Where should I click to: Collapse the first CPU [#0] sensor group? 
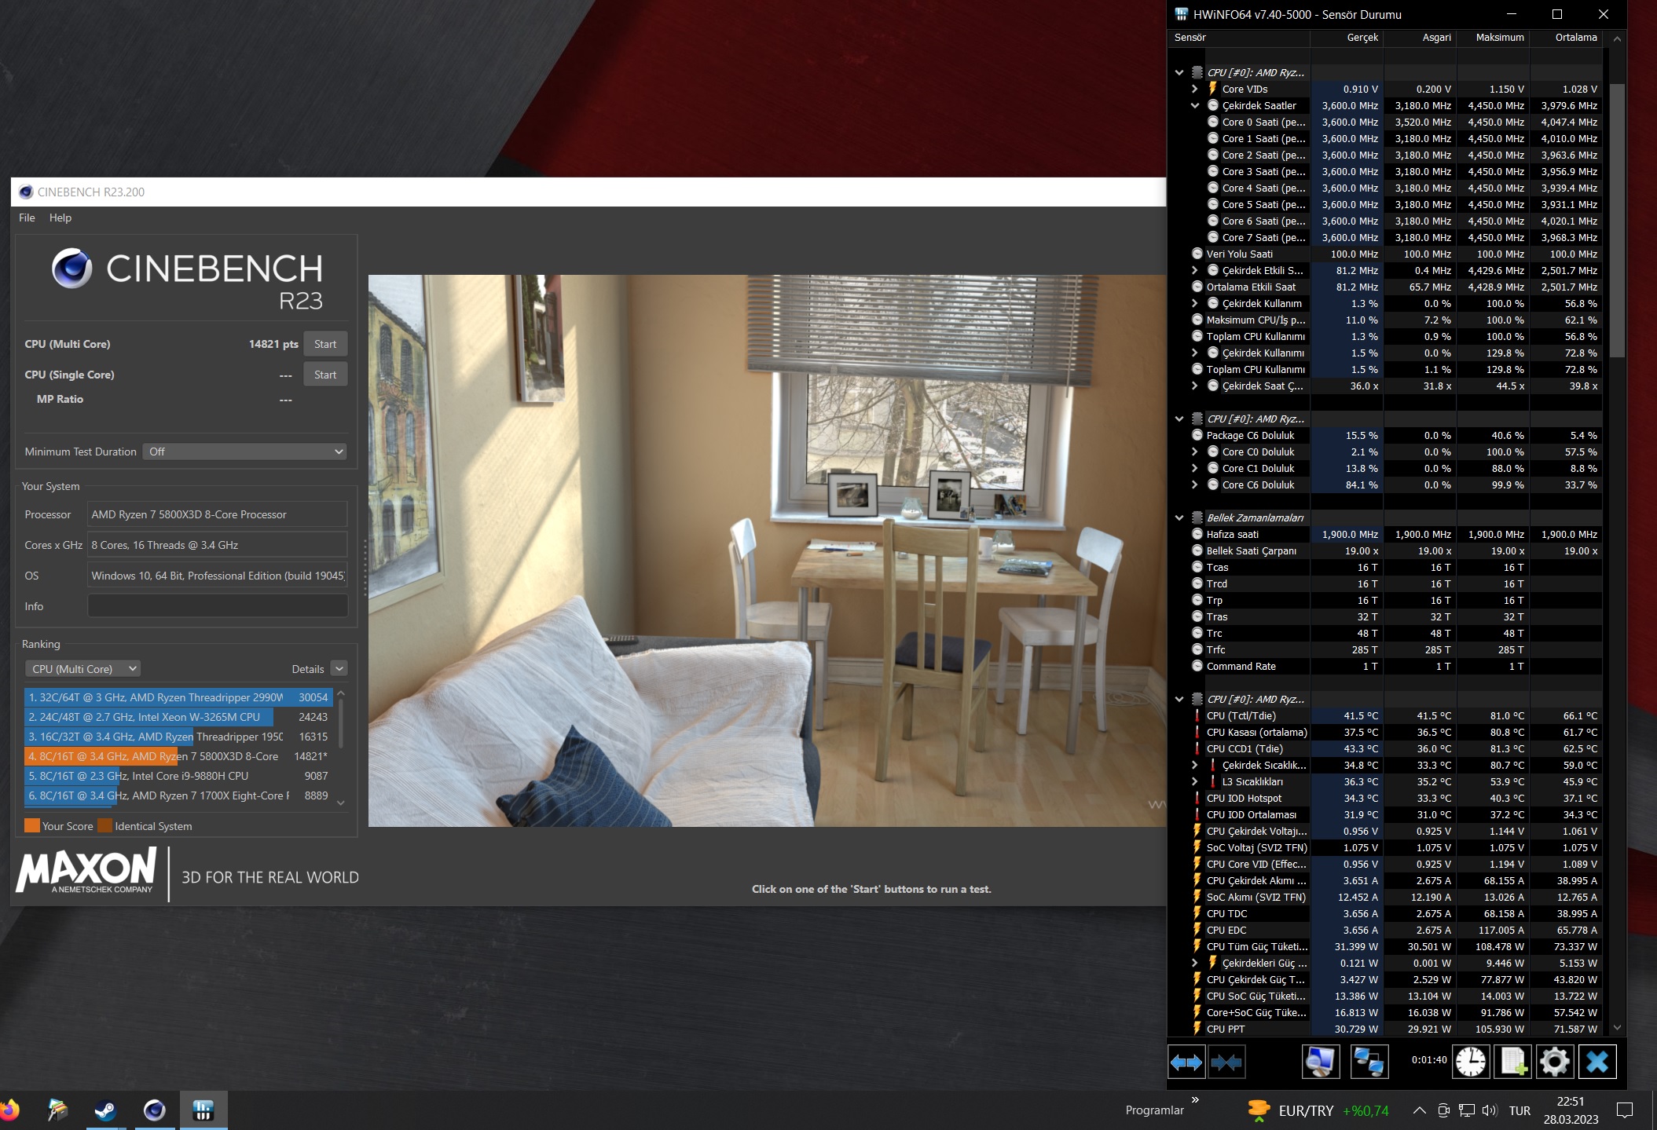[x=1179, y=72]
